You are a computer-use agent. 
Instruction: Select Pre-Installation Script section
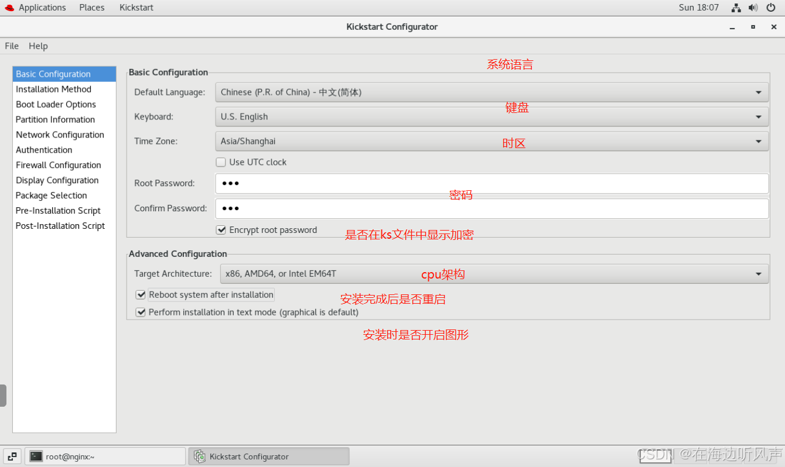64,211
